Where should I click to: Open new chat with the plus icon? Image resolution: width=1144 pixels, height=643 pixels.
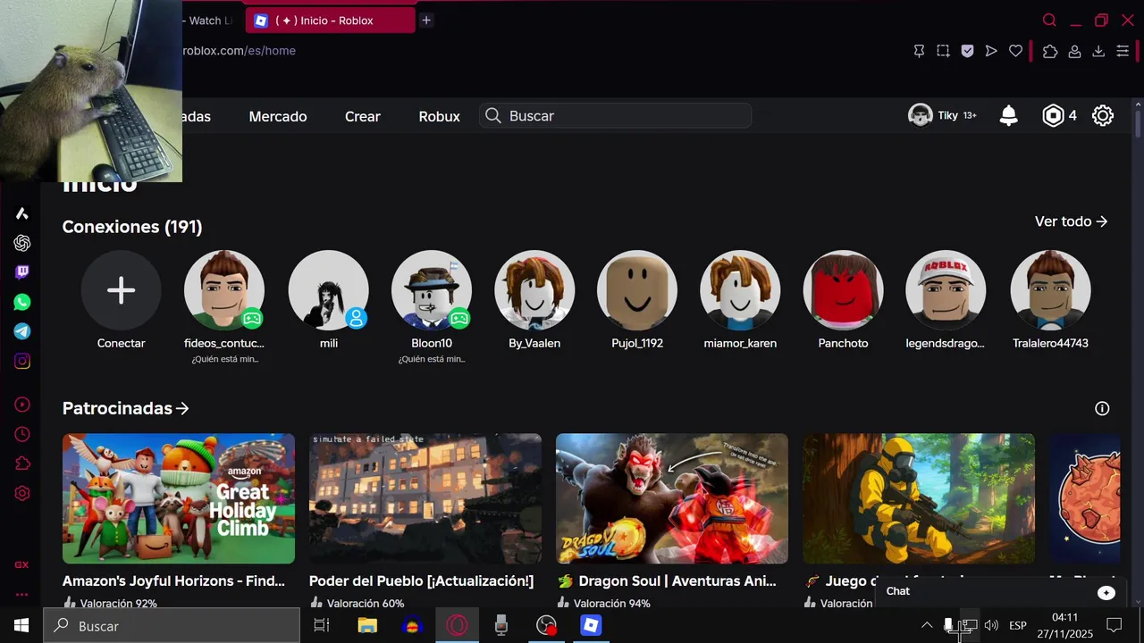[x=1106, y=593]
